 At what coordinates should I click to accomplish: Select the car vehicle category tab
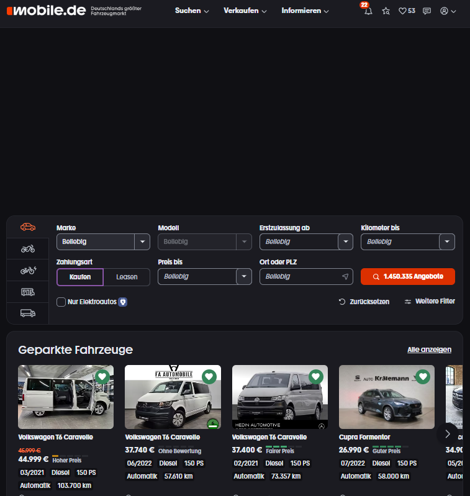click(x=28, y=227)
